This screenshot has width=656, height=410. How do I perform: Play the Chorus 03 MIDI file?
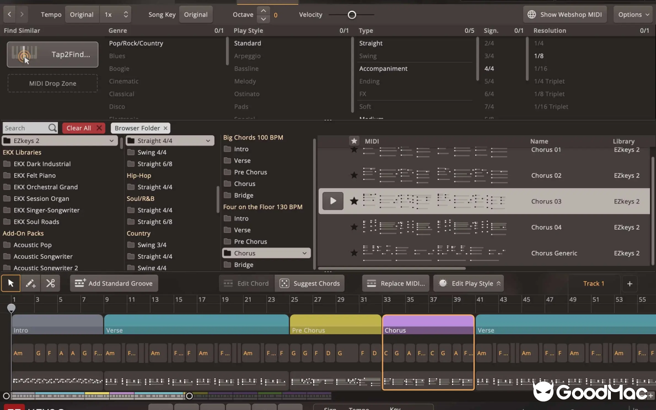point(333,201)
